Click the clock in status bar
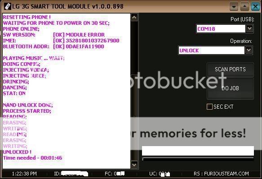This screenshot has width=262, height=179. click(x=24, y=174)
